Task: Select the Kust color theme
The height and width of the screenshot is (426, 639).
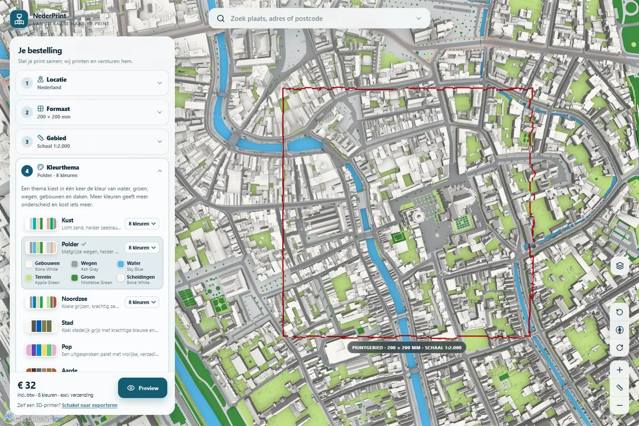Action: coord(73,224)
